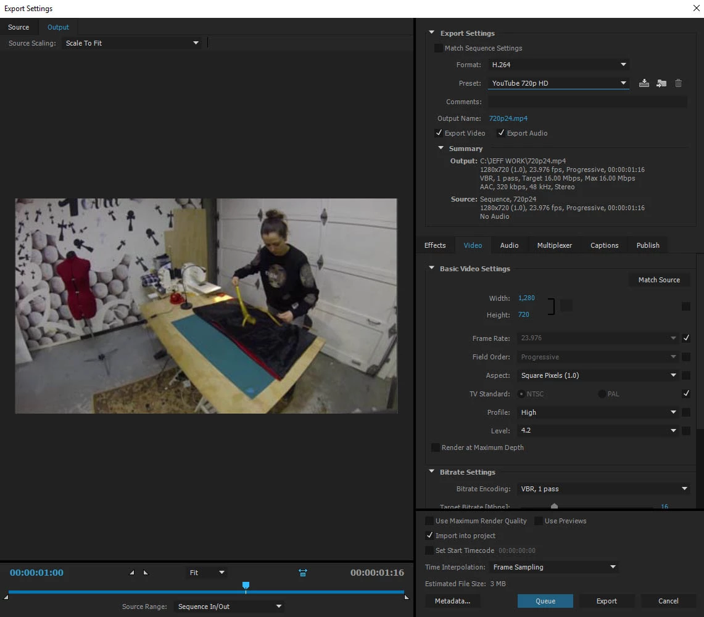Open the Metadata dialog
This screenshot has width=704, height=617.
(452, 601)
